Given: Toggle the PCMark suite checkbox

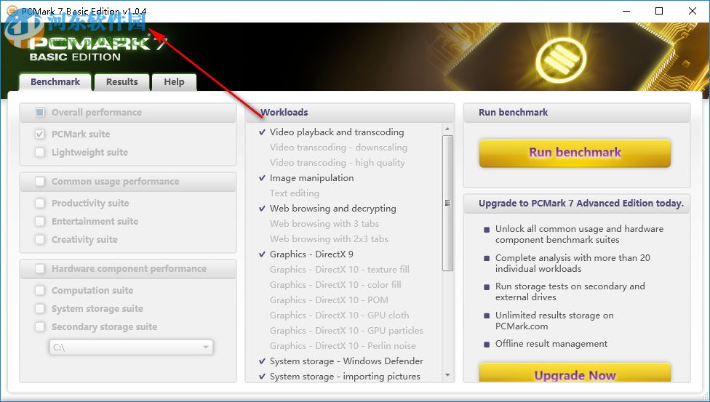Looking at the screenshot, I should click(x=40, y=134).
